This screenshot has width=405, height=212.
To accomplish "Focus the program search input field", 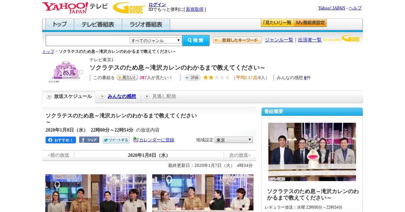I will click(x=87, y=40).
